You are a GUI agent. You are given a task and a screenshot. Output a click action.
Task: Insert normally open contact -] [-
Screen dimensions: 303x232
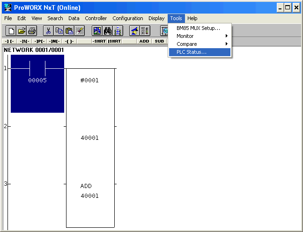(x=9, y=41)
